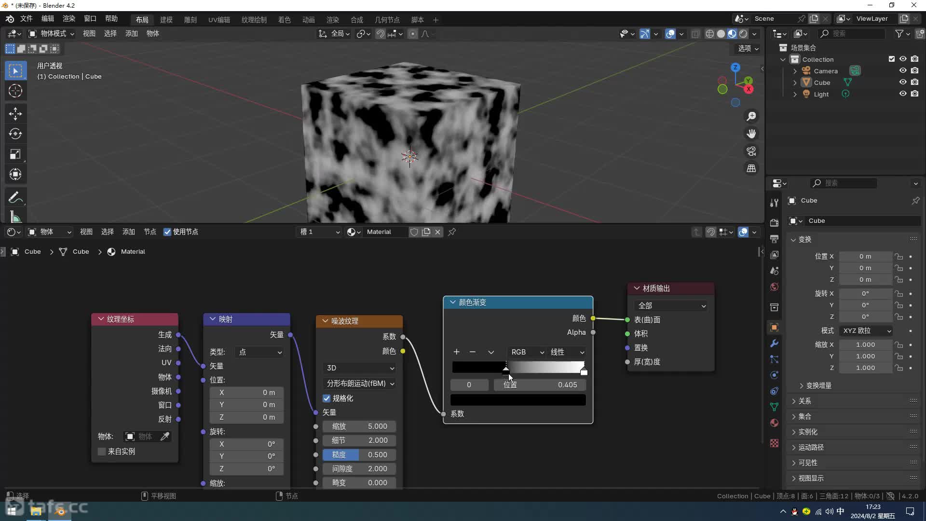The height and width of the screenshot is (521, 926).
Task: Open the fBM noise type dropdown
Action: [x=359, y=384]
